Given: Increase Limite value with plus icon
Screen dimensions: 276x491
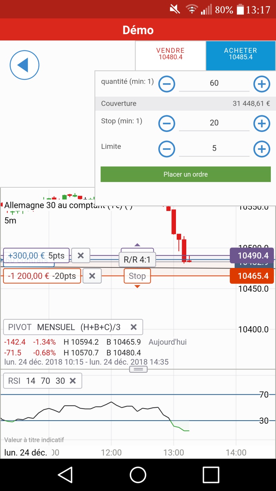Looking at the screenshot, I should click(x=262, y=149).
